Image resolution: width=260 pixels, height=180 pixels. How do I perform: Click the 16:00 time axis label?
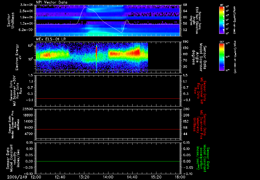pyautogui.click(x=180, y=177)
